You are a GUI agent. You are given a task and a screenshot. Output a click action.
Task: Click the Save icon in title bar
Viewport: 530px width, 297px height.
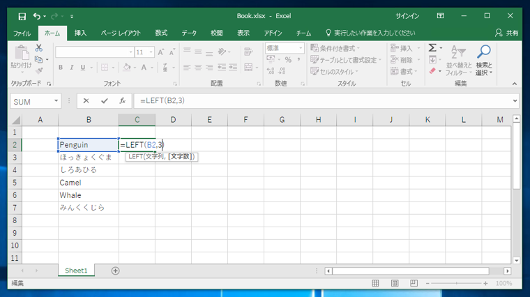click(x=22, y=16)
